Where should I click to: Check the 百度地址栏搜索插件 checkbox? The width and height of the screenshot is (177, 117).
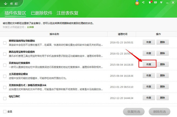(5, 65)
